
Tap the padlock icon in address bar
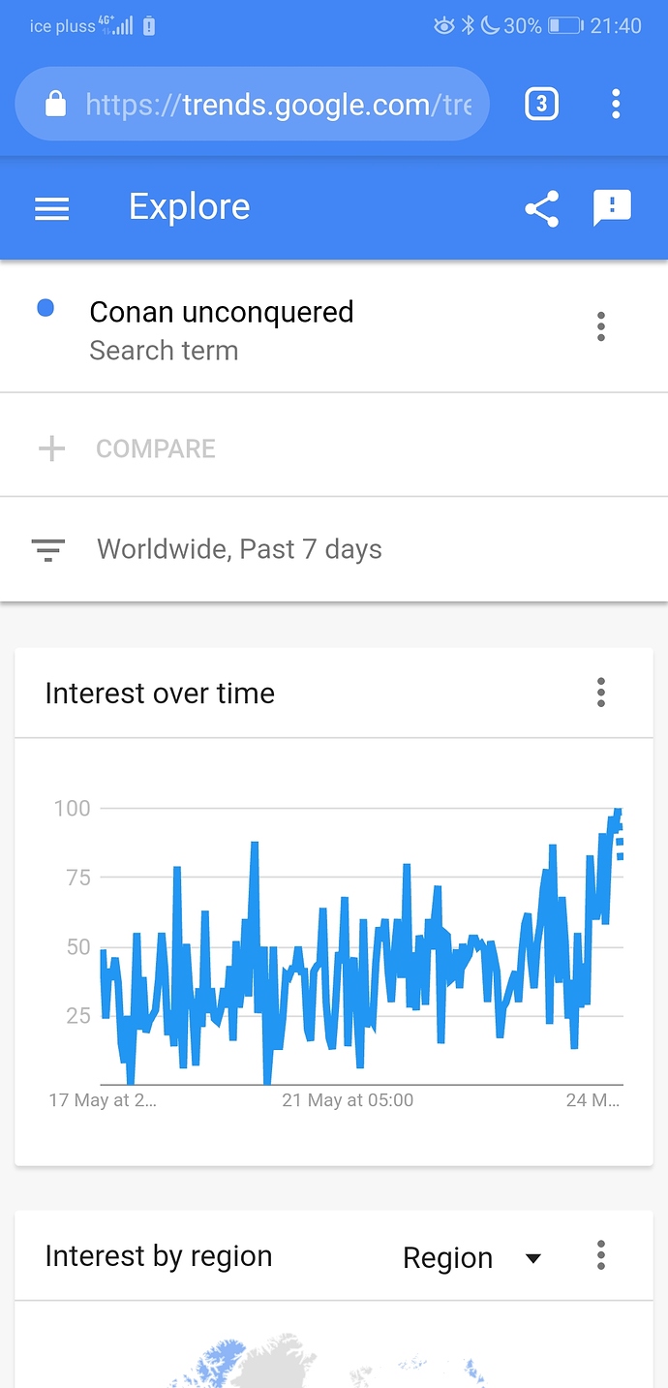coord(56,104)
